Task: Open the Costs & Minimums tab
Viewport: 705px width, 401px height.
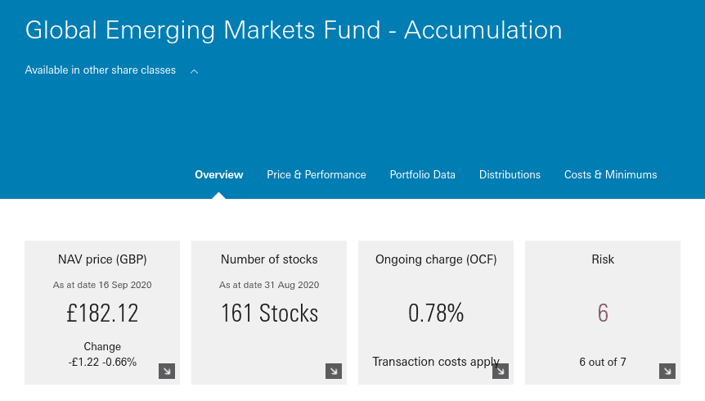Action: pyautogui.click(x=611, y=174)
